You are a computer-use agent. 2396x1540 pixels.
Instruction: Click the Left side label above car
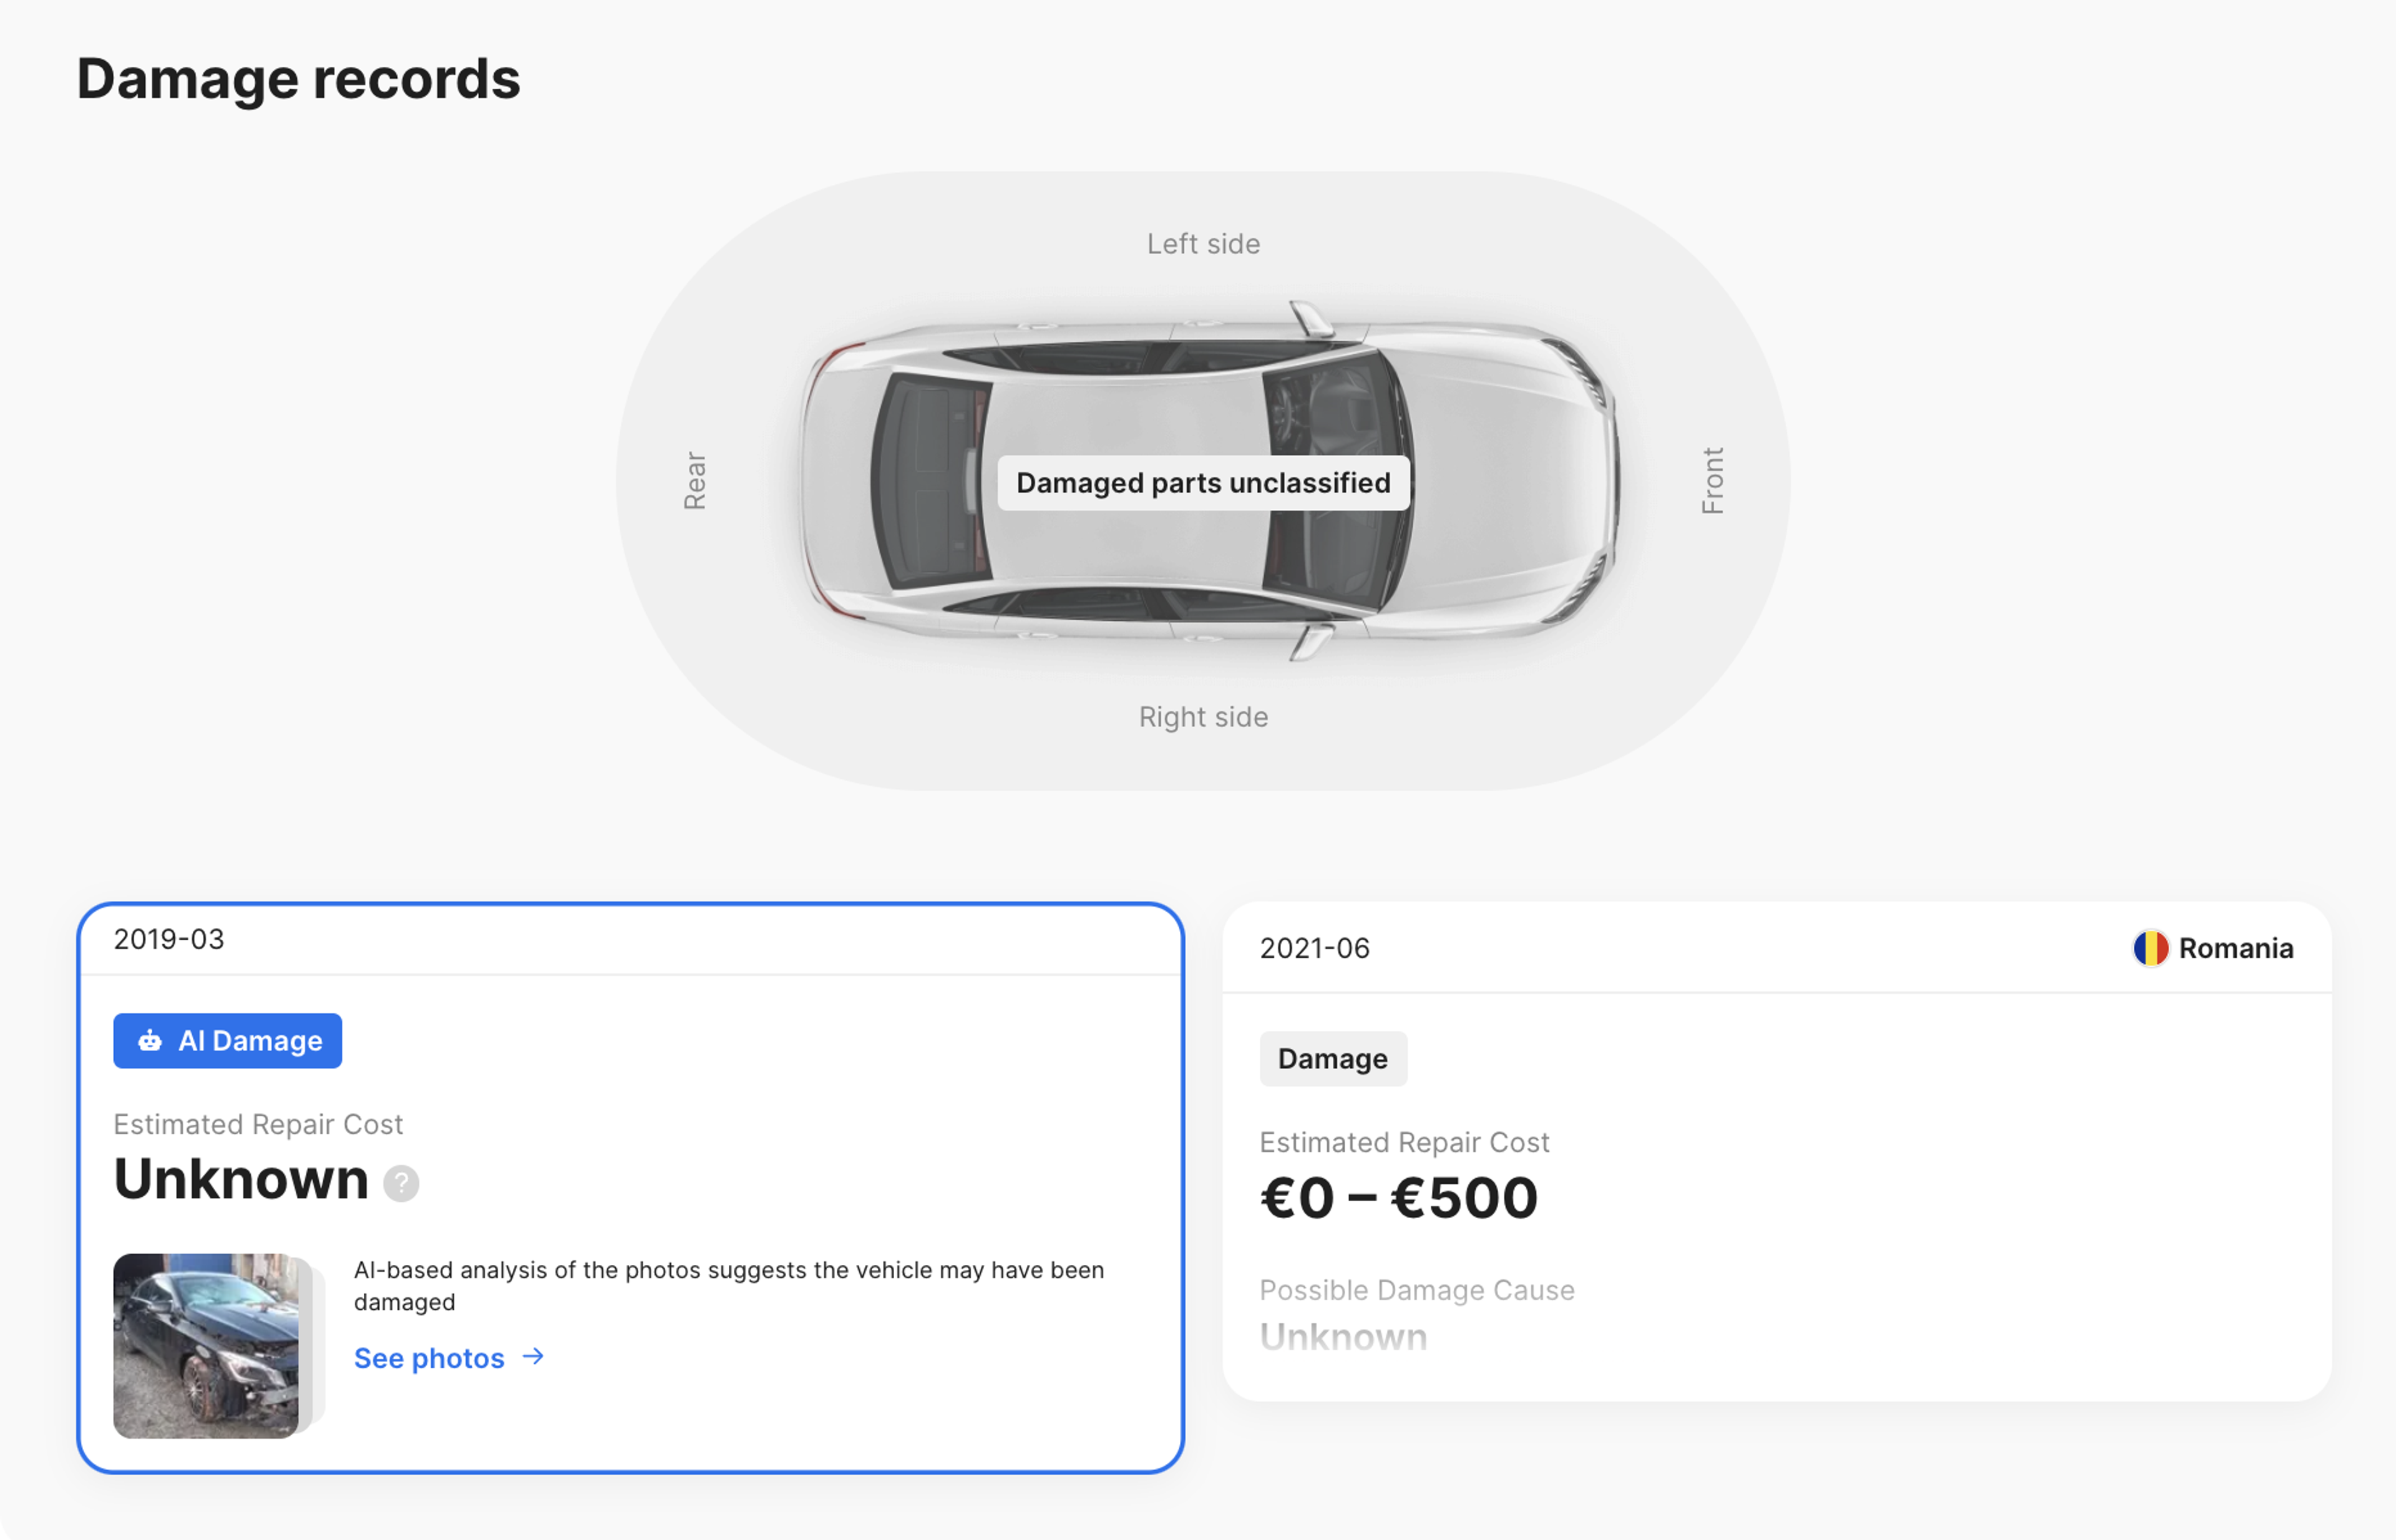click(x=1203, y=244)
